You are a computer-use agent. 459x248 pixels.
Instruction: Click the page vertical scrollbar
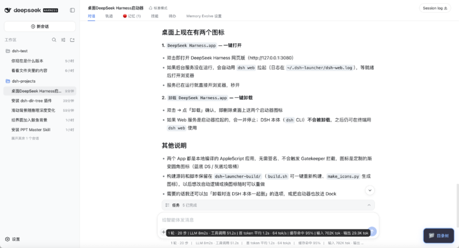[x=457, y=205]
